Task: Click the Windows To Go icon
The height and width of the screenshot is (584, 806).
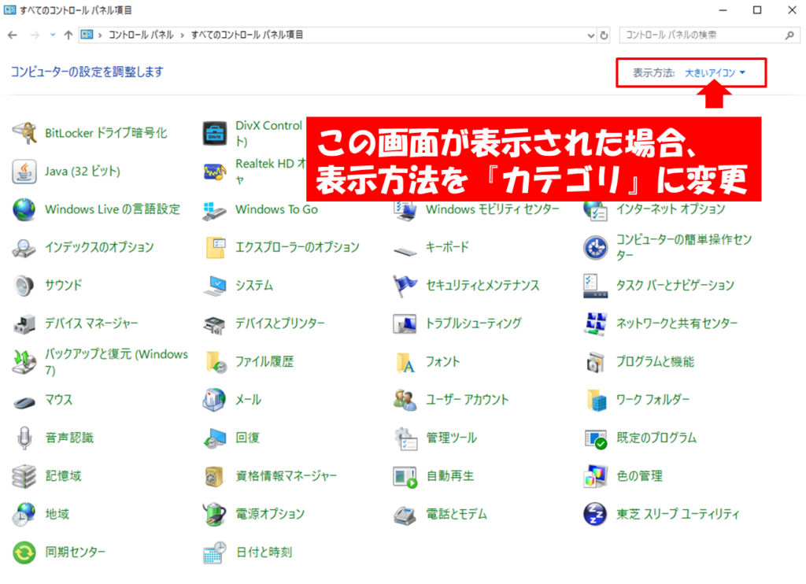Action: 214,209
